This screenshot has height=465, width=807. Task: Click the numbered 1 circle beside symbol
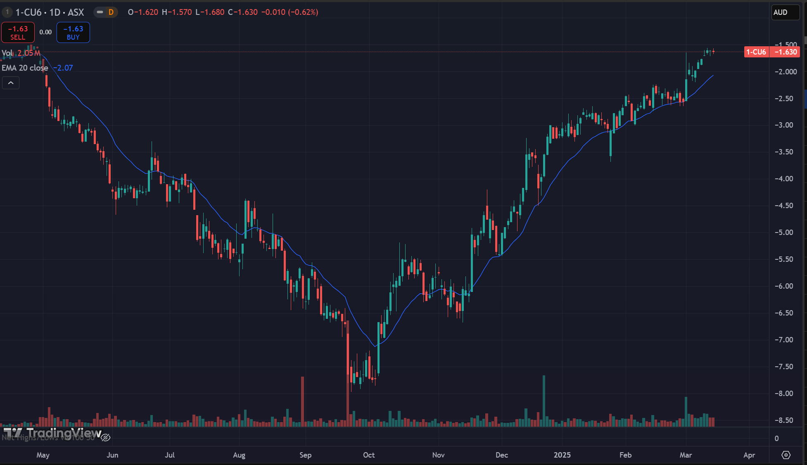point(7,12)
